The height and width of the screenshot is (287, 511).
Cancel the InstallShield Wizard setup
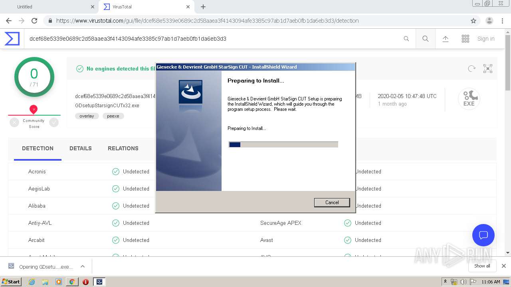332,202
